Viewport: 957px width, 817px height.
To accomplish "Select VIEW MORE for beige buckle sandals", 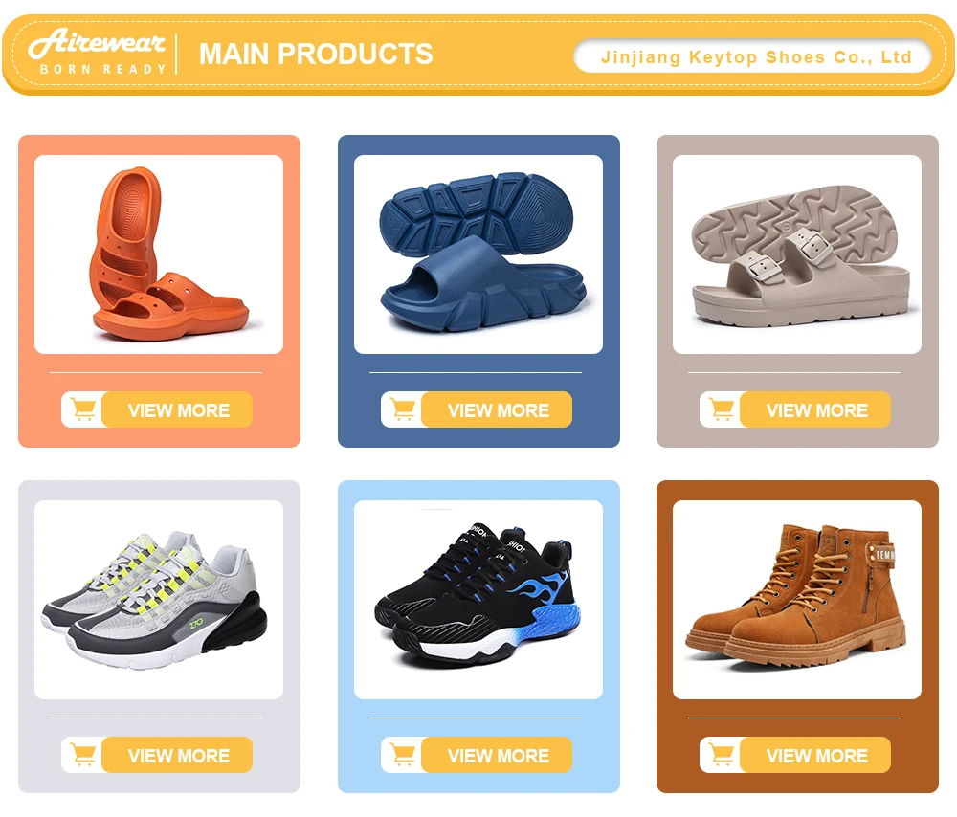I will (x=816, y=409).
